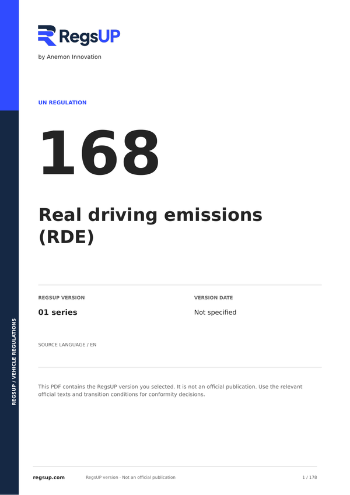Screen dimensions: 350x495
Task: Click vertical 'REGSUP / VEHICLE REGULATIONS' sidebar text
Action: coord(14,362)
